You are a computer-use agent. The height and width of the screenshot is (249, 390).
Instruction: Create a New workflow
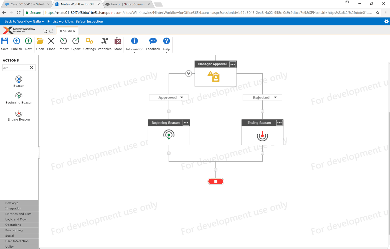click(x=28, y=44)
